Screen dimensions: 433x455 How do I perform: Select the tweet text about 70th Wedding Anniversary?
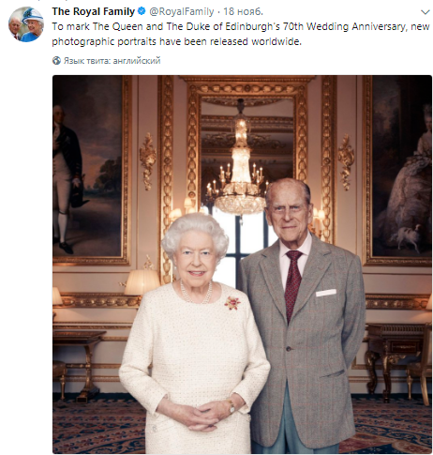coord(241,34)
